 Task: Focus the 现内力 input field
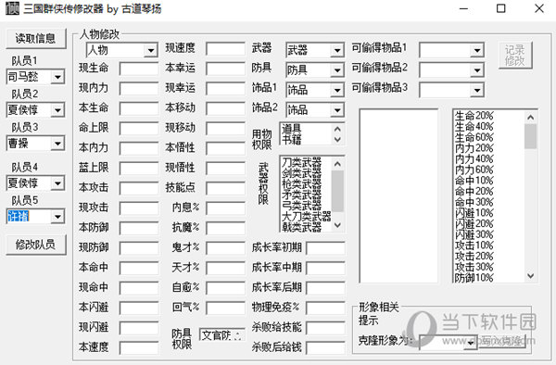click(x=139, y=89)
